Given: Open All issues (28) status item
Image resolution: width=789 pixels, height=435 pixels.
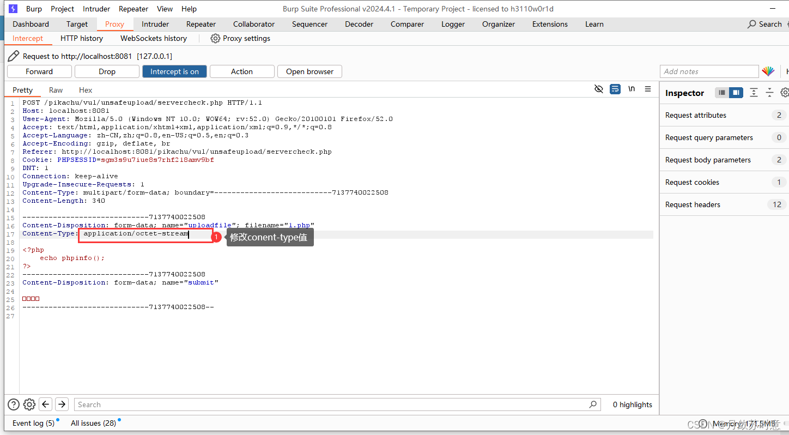Looking at the screenshot, I should [93, 423].
